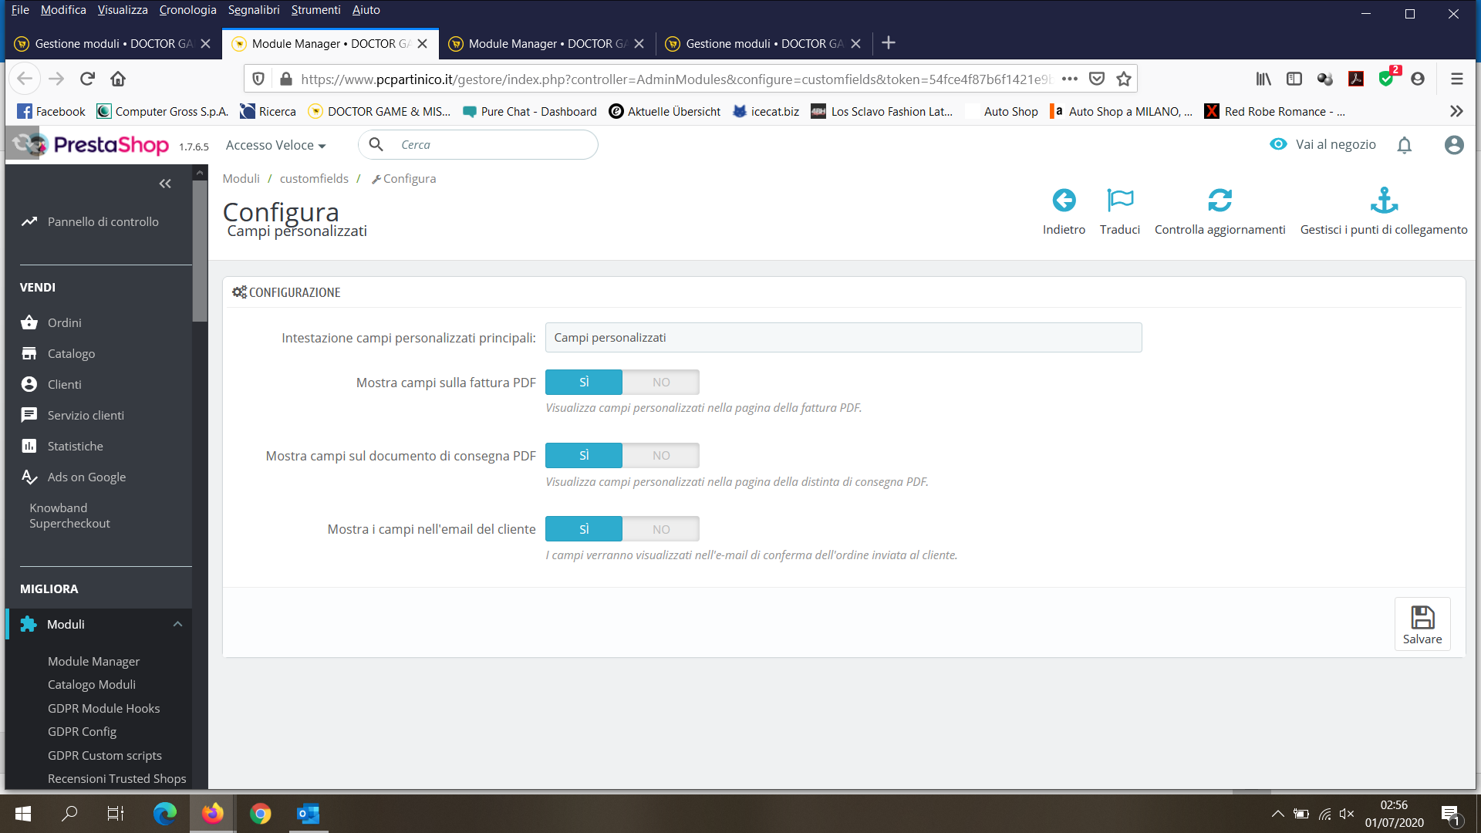Open Gestisci i punti di collegamento anchor
1481x833 pixels.
point(1383,201)
